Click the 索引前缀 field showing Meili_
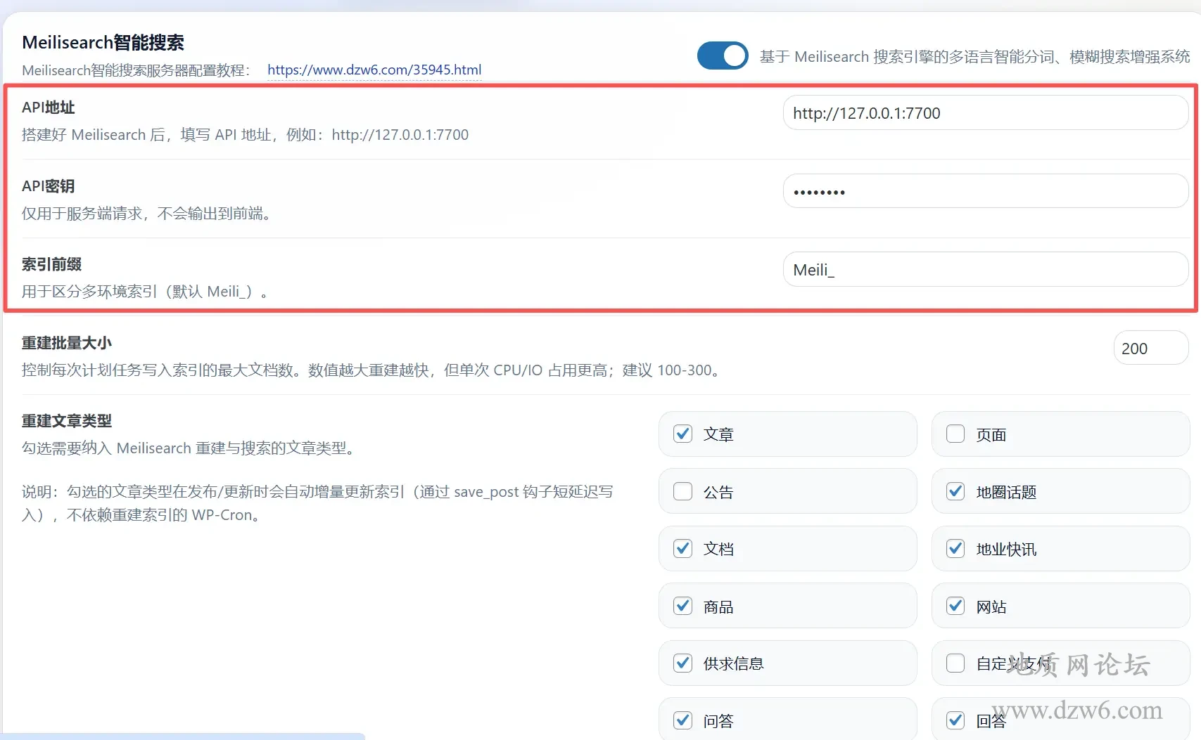 pos(984,269)
